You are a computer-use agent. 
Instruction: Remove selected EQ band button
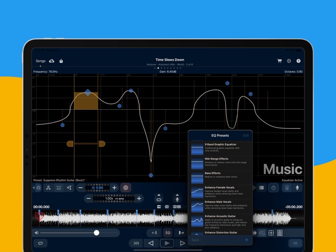tap(126, 188)
